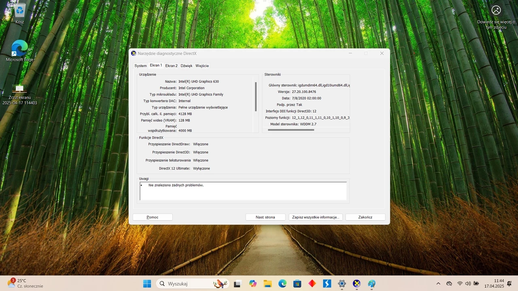
Task: Click the value Intel(R) UHD Graphics Family
Action: click(201, 94)
